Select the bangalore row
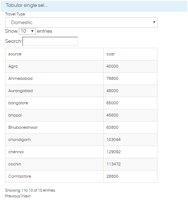188x214 pixels. point(81,103)
